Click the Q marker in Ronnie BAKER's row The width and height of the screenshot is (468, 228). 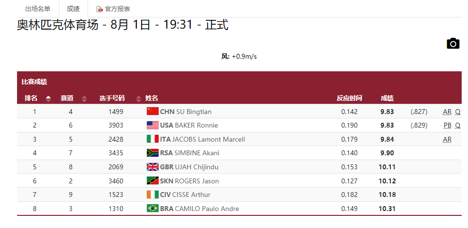point(458,126)
